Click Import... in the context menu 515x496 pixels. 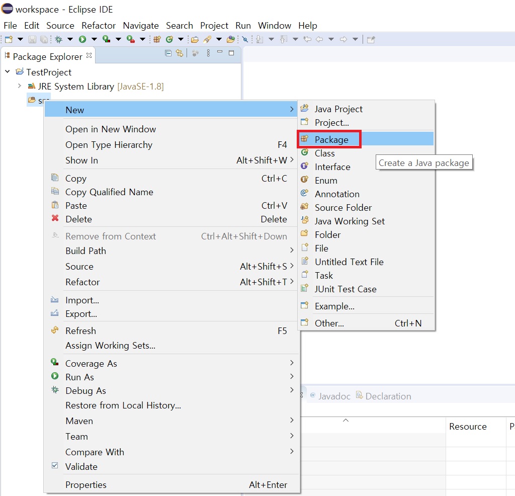coord(172,300)
